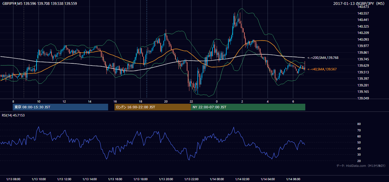
Task: Select the 2017-01-13 のGBP/JPY (M5) title
Action: pyautogui.click(x=359, y=4)
